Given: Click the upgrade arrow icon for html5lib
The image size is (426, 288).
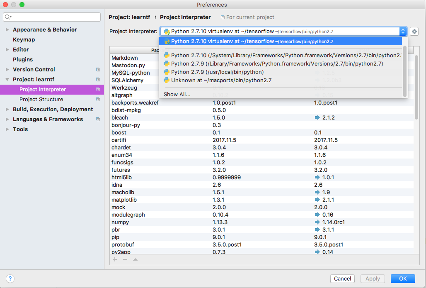Looking at the screenshot, I should [317, 177].
